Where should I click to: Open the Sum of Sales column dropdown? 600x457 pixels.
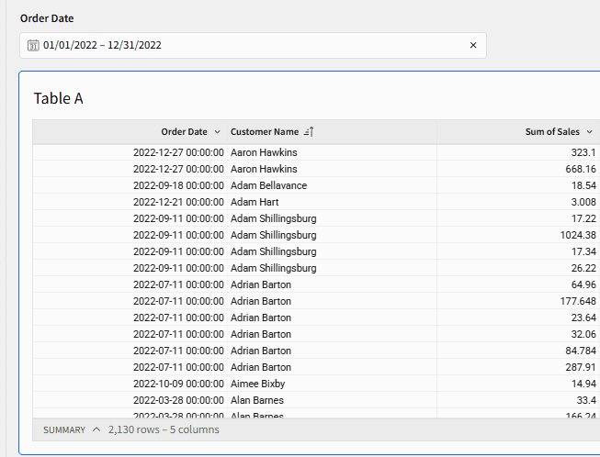pyautogui.click(x=589, y=132)
